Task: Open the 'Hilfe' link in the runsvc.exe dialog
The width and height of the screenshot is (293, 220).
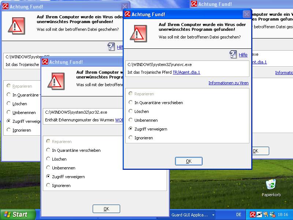Action: 243,55
